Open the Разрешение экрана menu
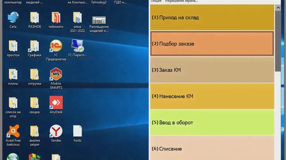Image resolution: width=286 pixels, height=160 pixels. [181, 2]
